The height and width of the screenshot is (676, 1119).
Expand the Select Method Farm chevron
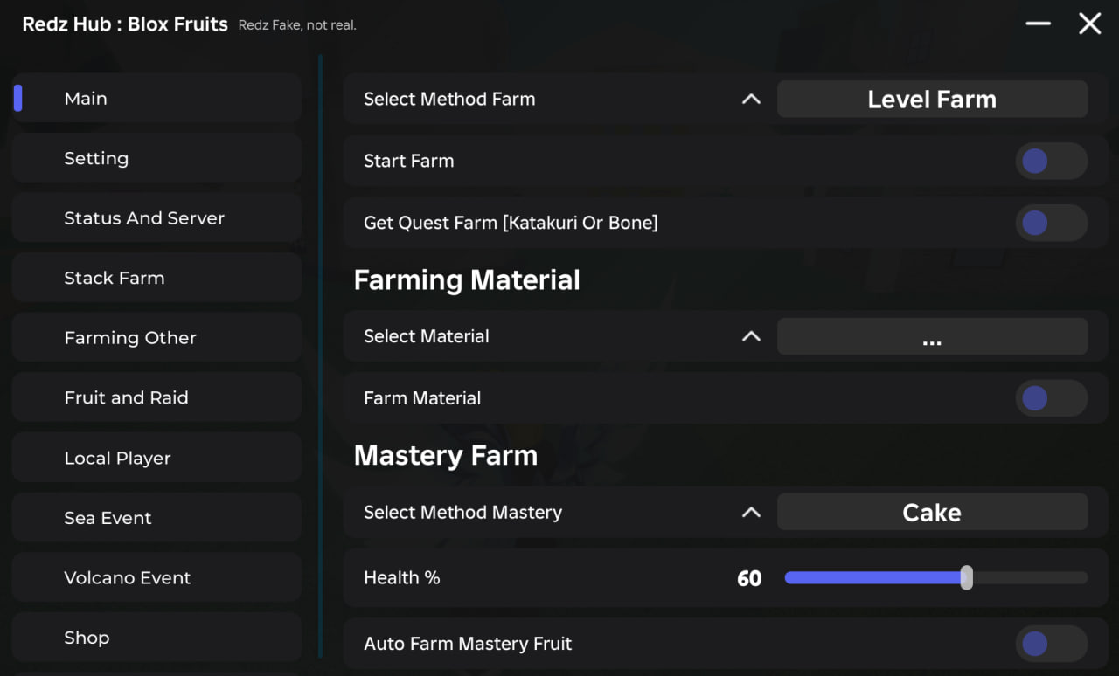pyautogui.click(x=751, y=100)
